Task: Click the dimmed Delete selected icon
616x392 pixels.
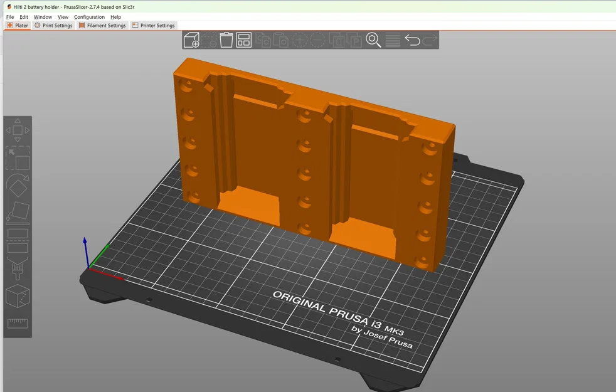Action: pyautogui.click(x=210, y=40)
